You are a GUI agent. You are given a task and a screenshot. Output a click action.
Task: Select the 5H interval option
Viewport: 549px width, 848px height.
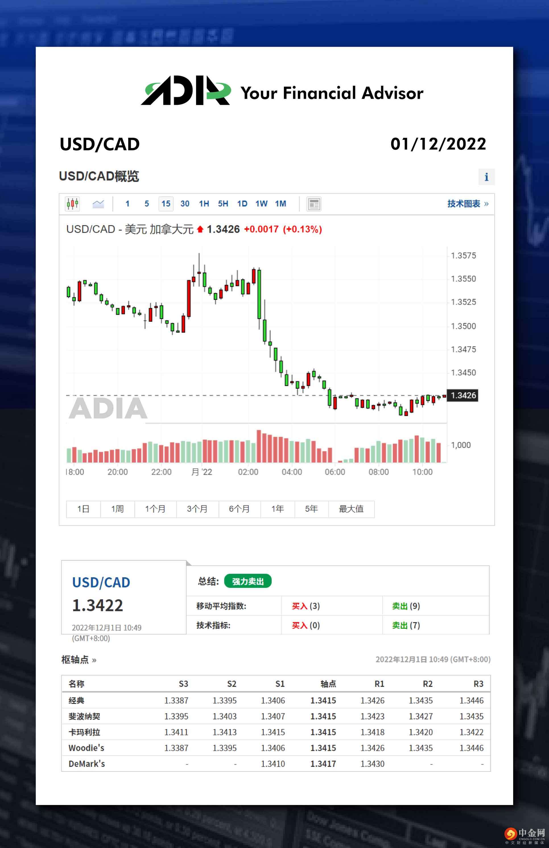223,204
